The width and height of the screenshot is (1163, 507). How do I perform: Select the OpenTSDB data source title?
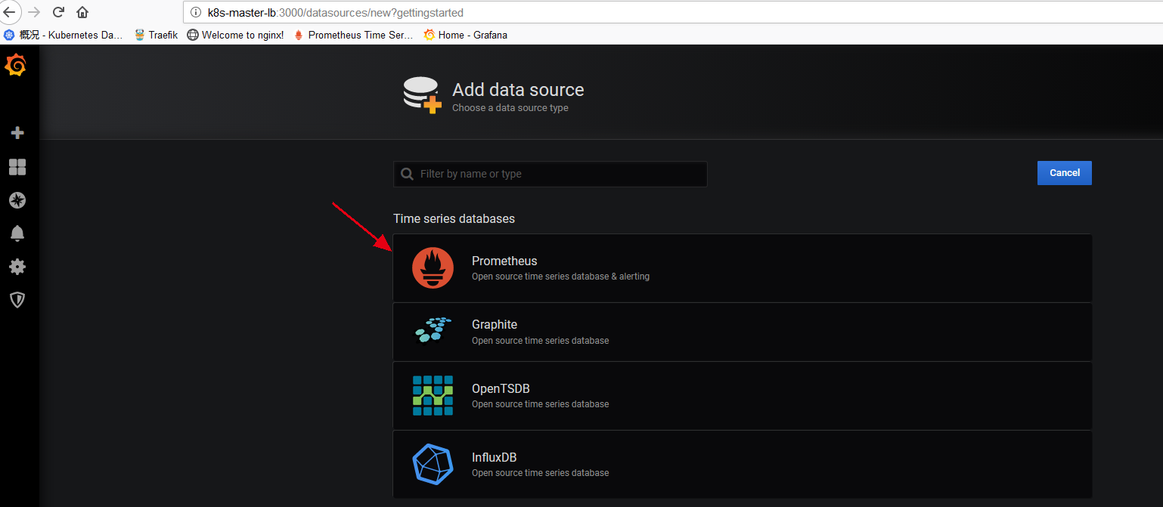pyautogui.click(x=501, y=388)
